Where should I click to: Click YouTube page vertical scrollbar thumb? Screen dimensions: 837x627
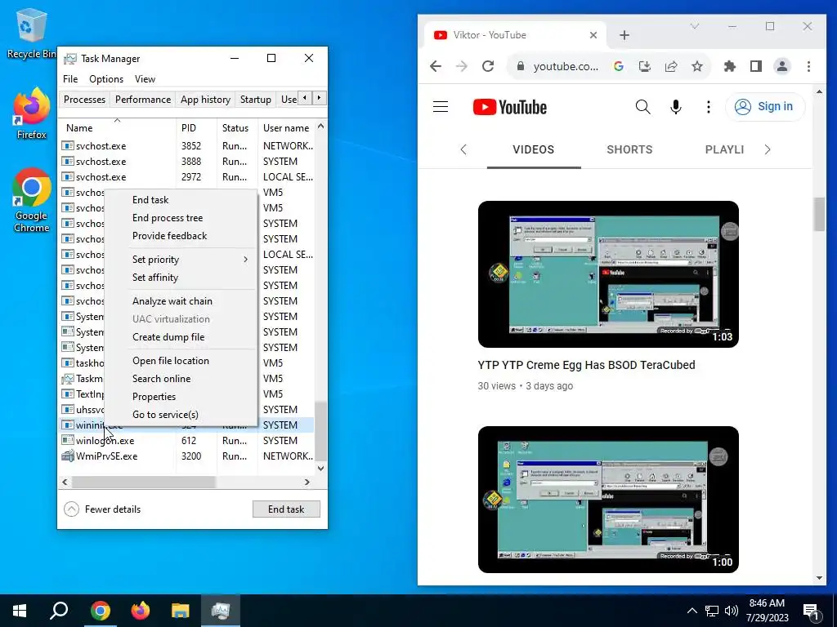point(819,214)
